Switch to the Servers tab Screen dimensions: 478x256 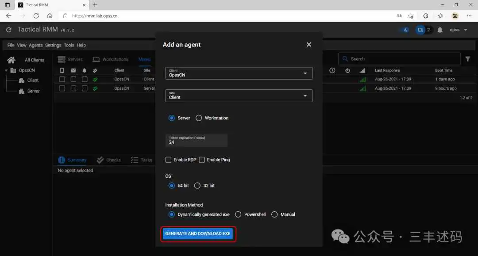[70, 59]
